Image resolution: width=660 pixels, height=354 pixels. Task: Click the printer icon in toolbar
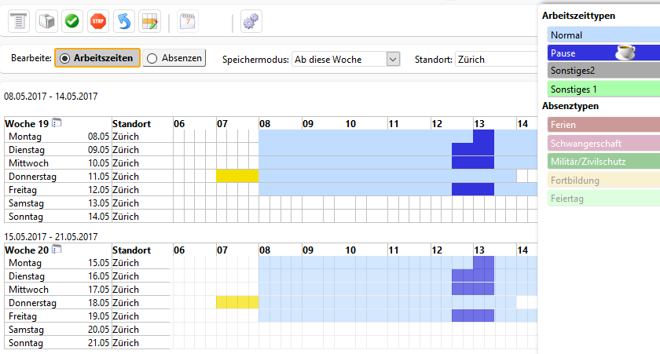[x=46, y=21]
